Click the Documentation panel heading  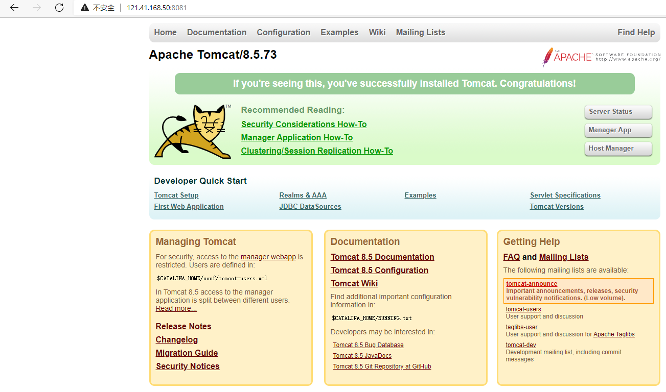365,242
